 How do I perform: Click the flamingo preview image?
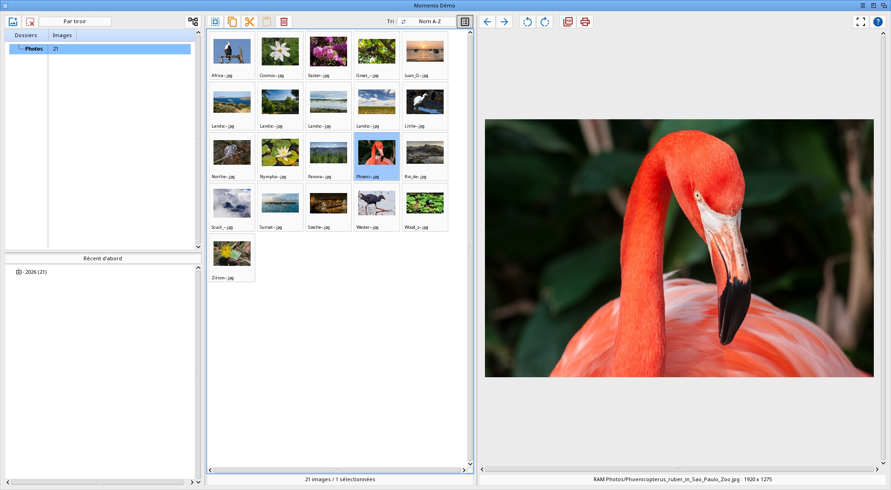pos(679,248)
